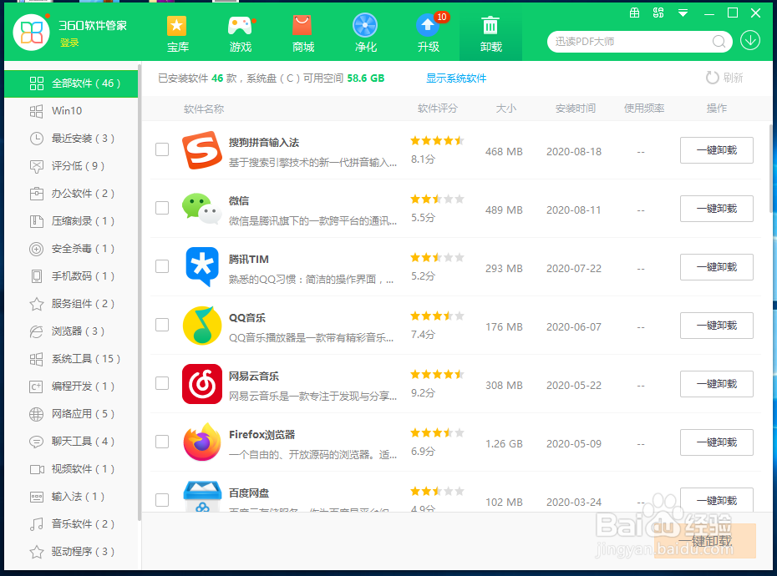Open the 游戏 games tab
Screen dimensions: 777x576
tap(241, 33)
